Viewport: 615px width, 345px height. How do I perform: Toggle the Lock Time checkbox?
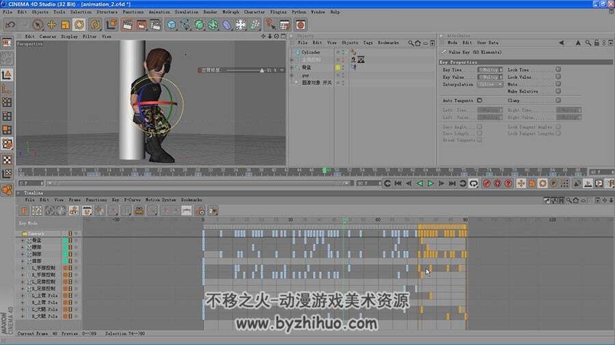coord(558,70)
